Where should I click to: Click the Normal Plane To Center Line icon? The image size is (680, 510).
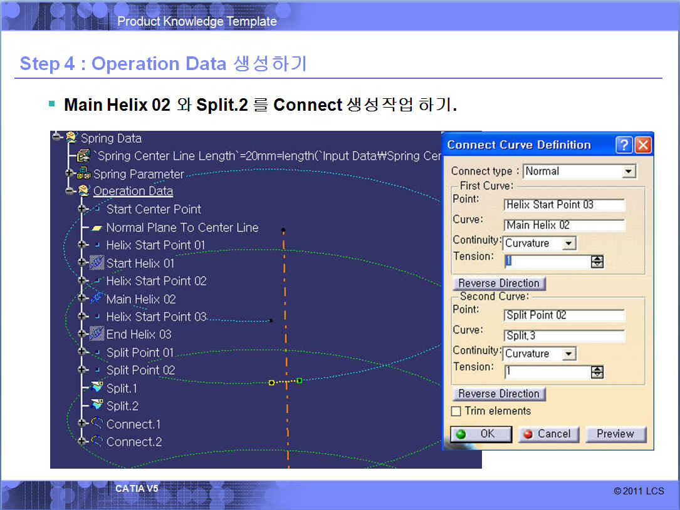pos(97,228)
